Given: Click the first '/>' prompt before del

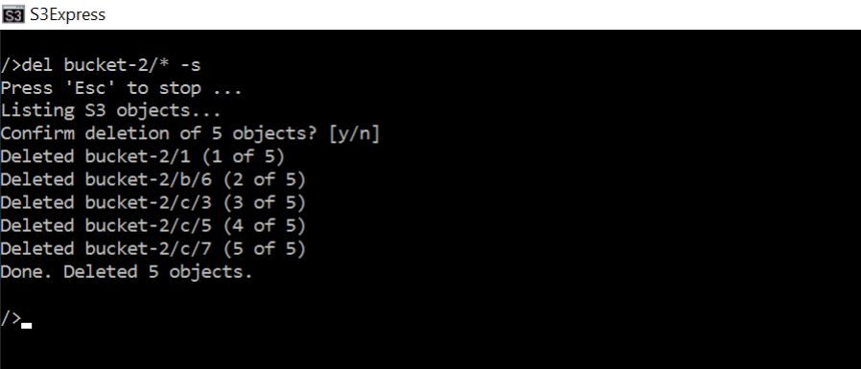Looking at the screenshot, I should [11, 65].
